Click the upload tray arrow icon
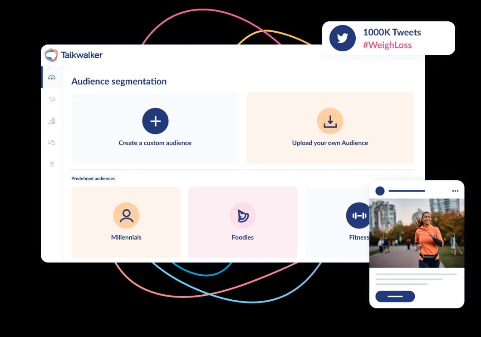The height and width of the screenshot is (337, 481). pos(330,121)
